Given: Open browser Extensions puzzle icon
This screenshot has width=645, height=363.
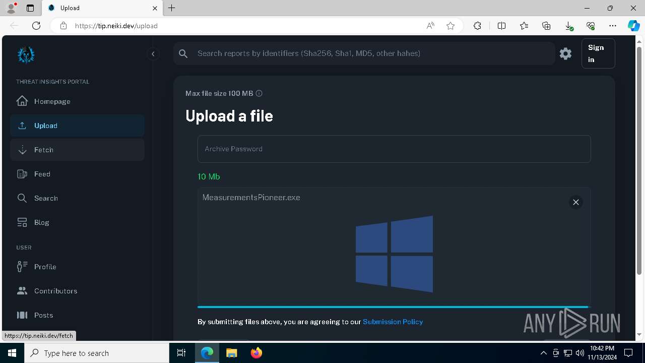Looking at the screenshot, I should click(x=477, y=26).
